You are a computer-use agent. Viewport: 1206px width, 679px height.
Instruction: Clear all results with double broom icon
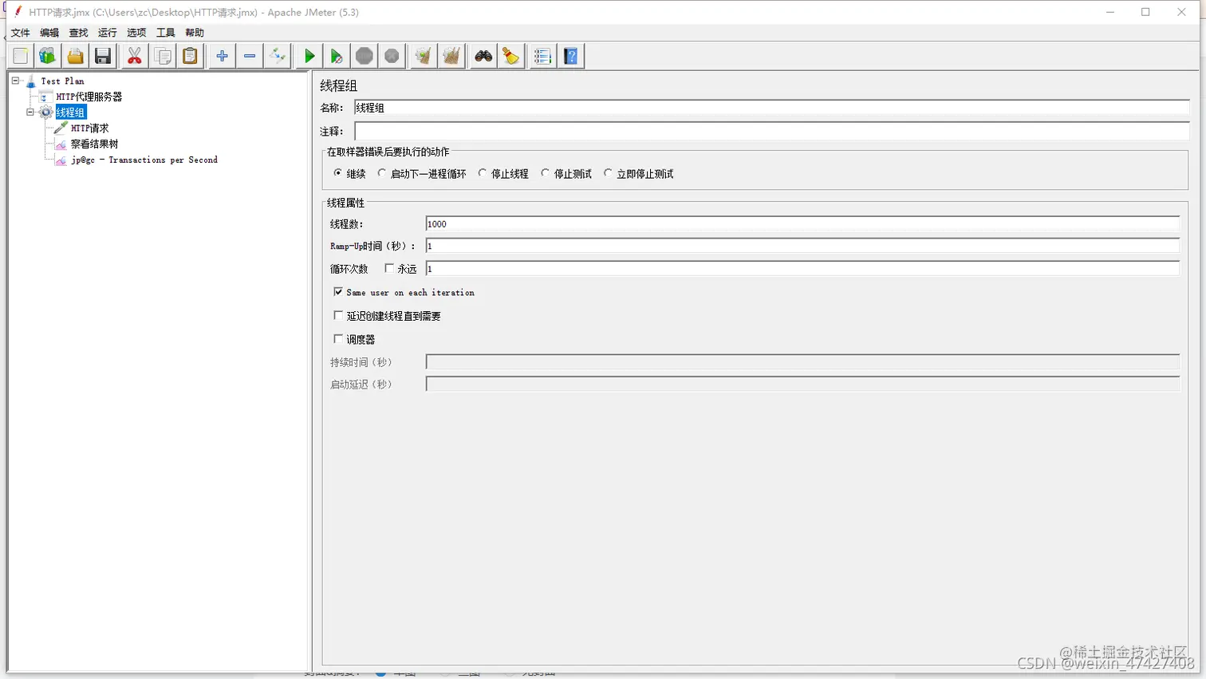[451, 56]
